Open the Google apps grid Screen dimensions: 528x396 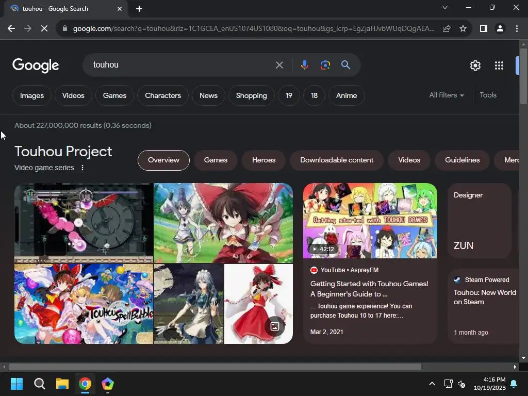point(499,65)
